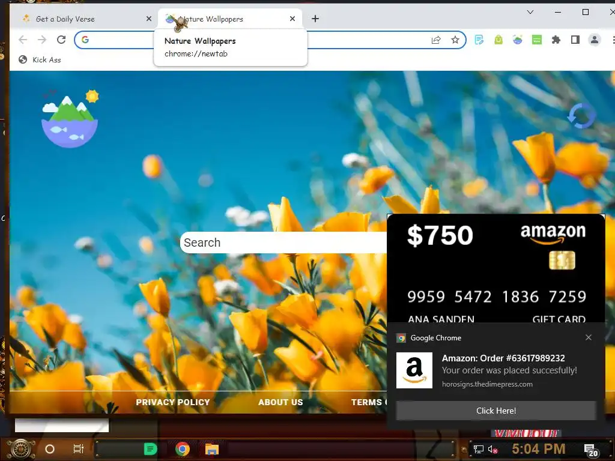Viewport: 615px width, 461px height.
Task: Close the Get a Daily Verse tab
Action: tap(149, 19)
